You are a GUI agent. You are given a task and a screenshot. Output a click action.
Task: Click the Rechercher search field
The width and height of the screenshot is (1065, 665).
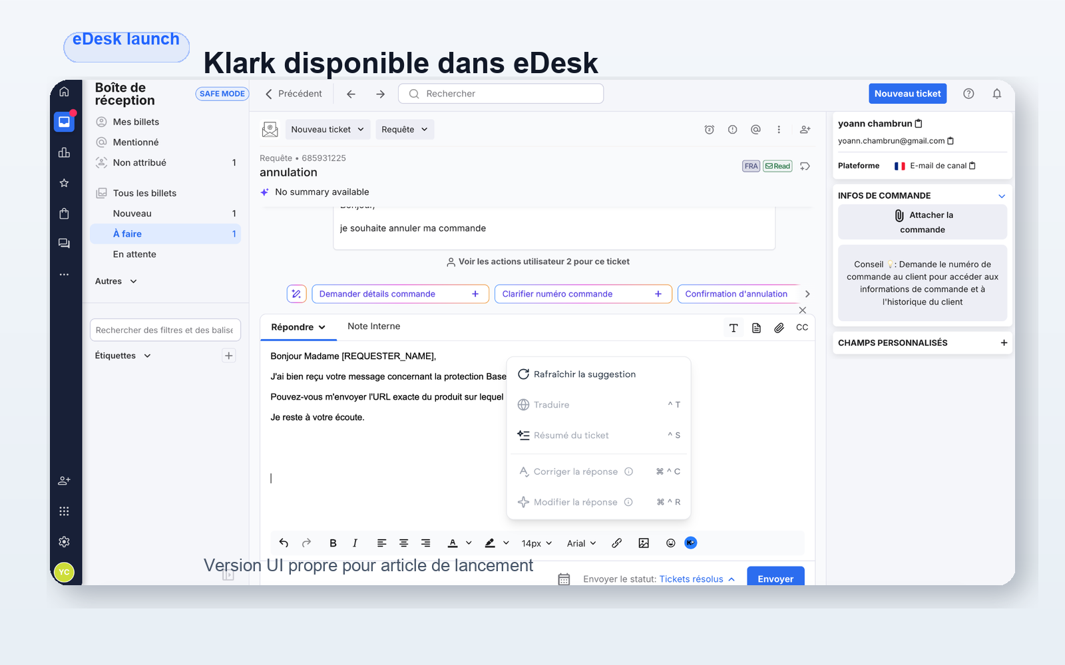(501, 93)
